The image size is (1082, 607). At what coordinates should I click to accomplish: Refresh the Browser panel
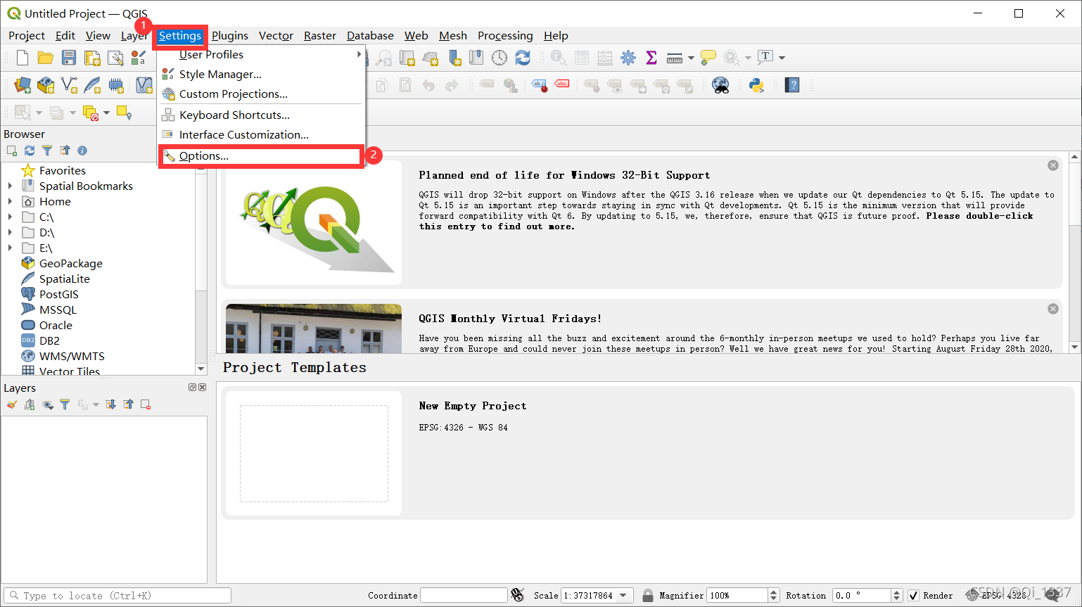pos(30,151)
